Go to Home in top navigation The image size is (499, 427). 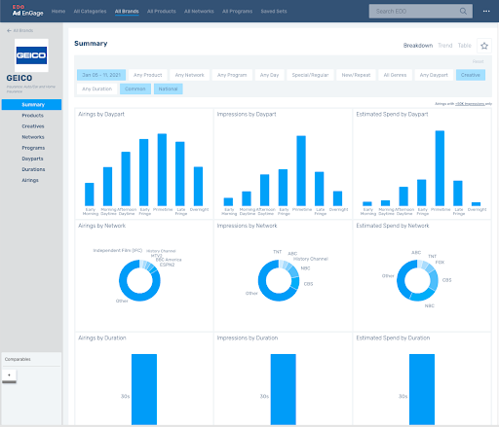tap(58, 12)
